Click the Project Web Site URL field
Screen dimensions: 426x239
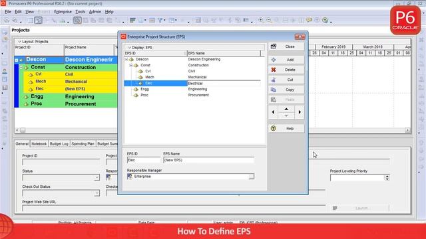pyautogui.click(x=174, y=208)
